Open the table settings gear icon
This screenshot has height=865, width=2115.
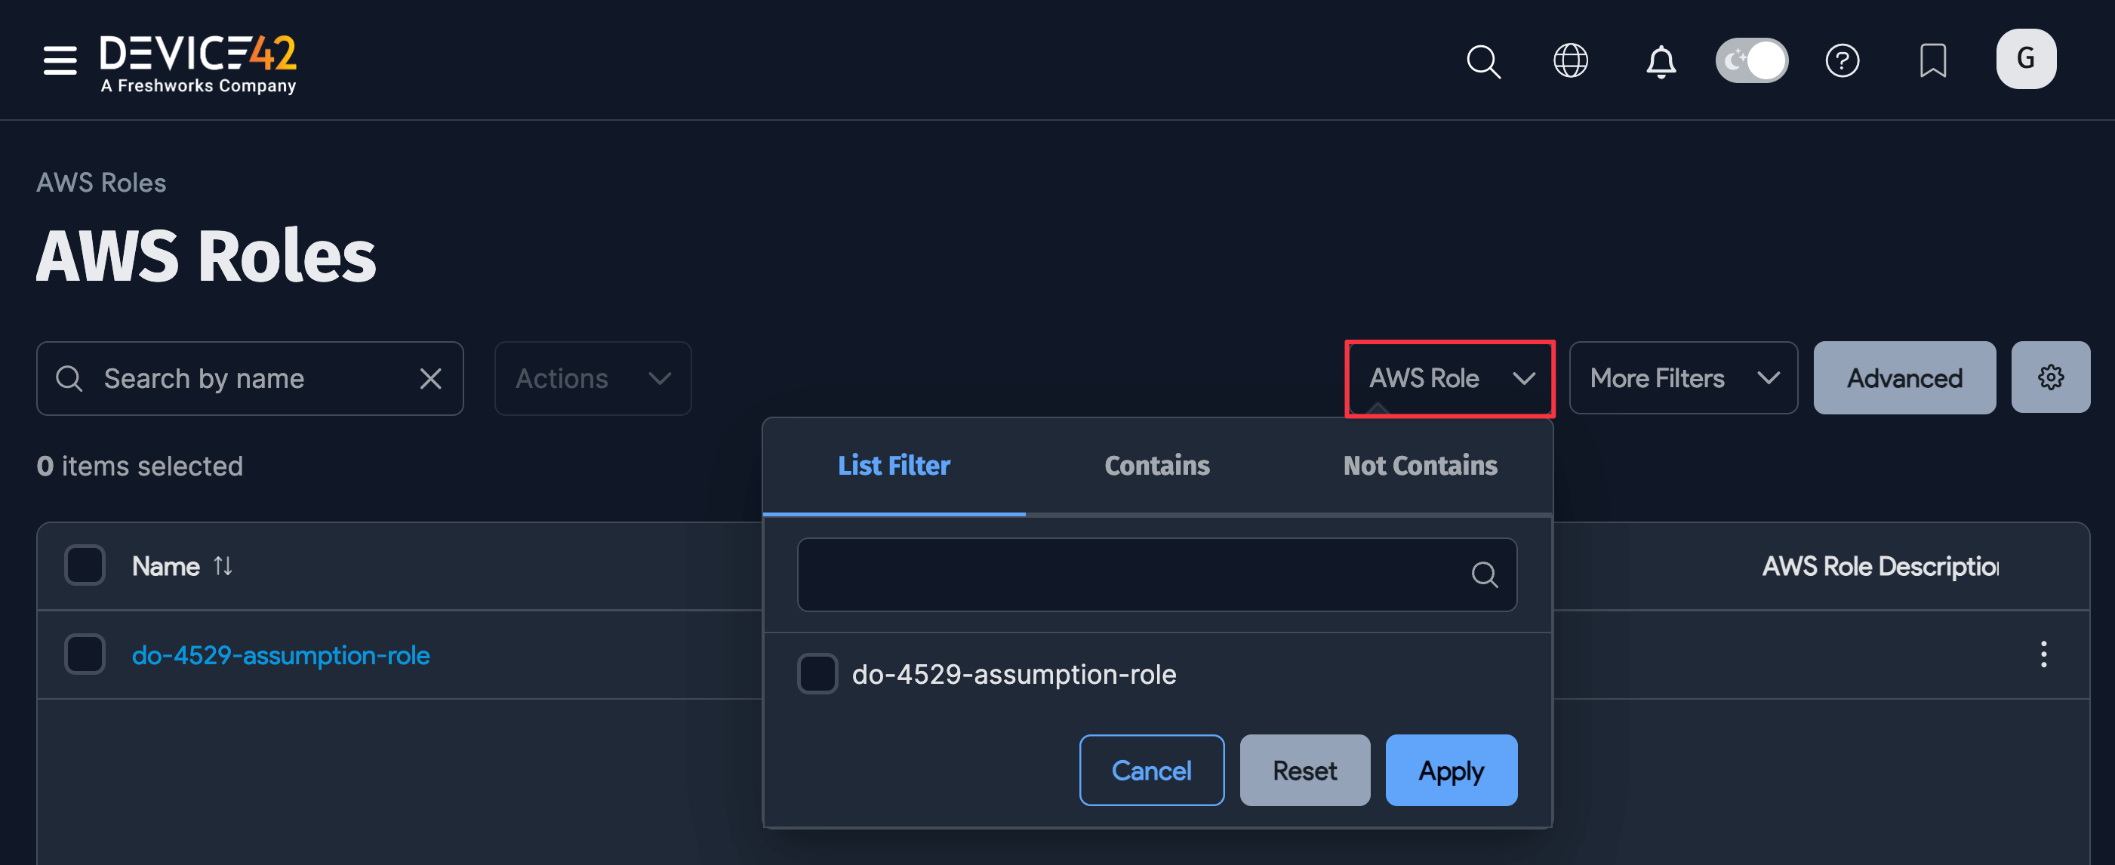(x=2050, y=377)
